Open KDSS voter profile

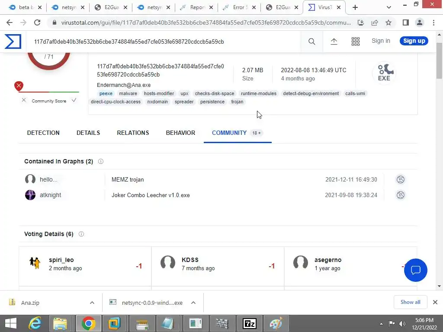point(190,260)
